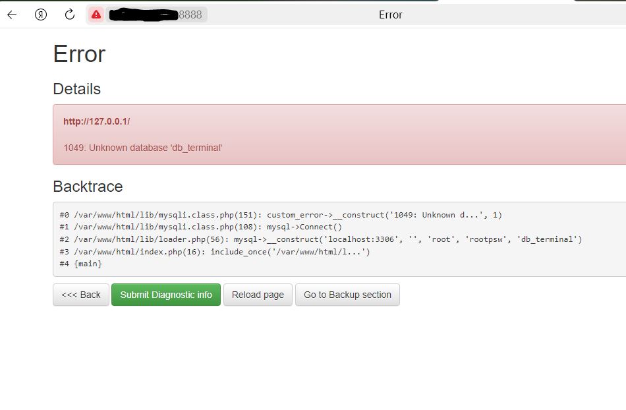
Task: Click the 'Backtrace' heading
Action: pos(88,187)
